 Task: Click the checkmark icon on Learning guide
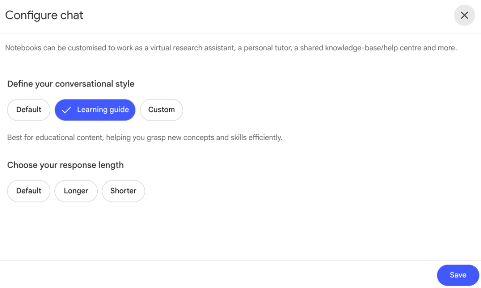(x=66, y=110)
